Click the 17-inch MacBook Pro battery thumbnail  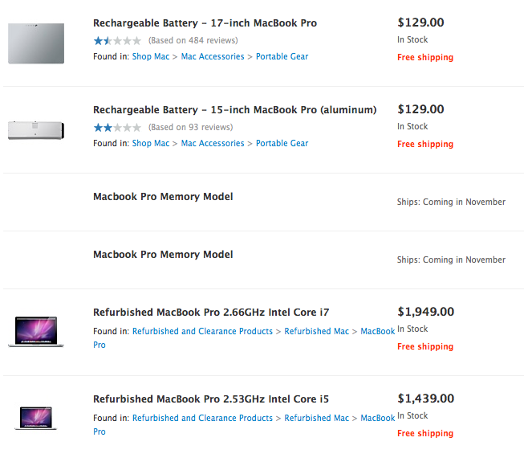36,43
